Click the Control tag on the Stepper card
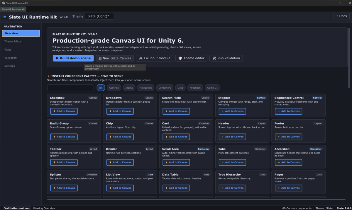Screen dimensions: 352x210 (x=261, y=98)
